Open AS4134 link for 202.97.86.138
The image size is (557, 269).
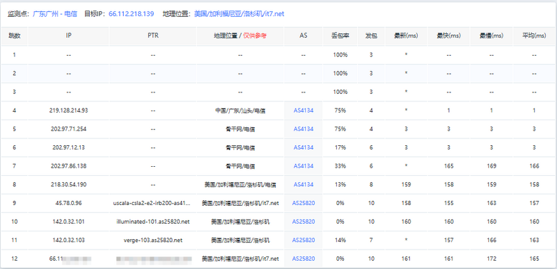point(304,166)
